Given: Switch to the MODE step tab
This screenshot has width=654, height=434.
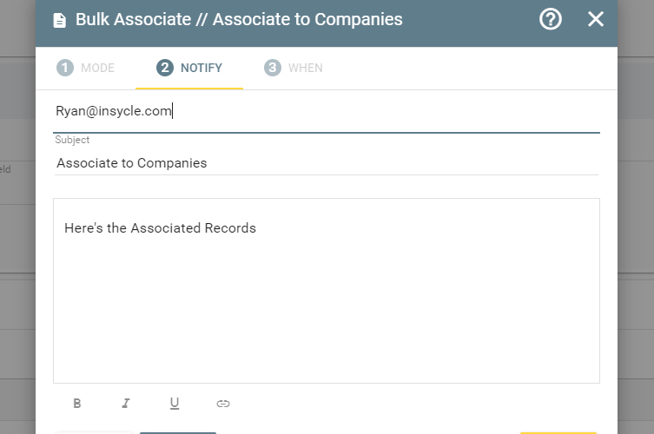Looking at the screenshot, I should (85, 68).
